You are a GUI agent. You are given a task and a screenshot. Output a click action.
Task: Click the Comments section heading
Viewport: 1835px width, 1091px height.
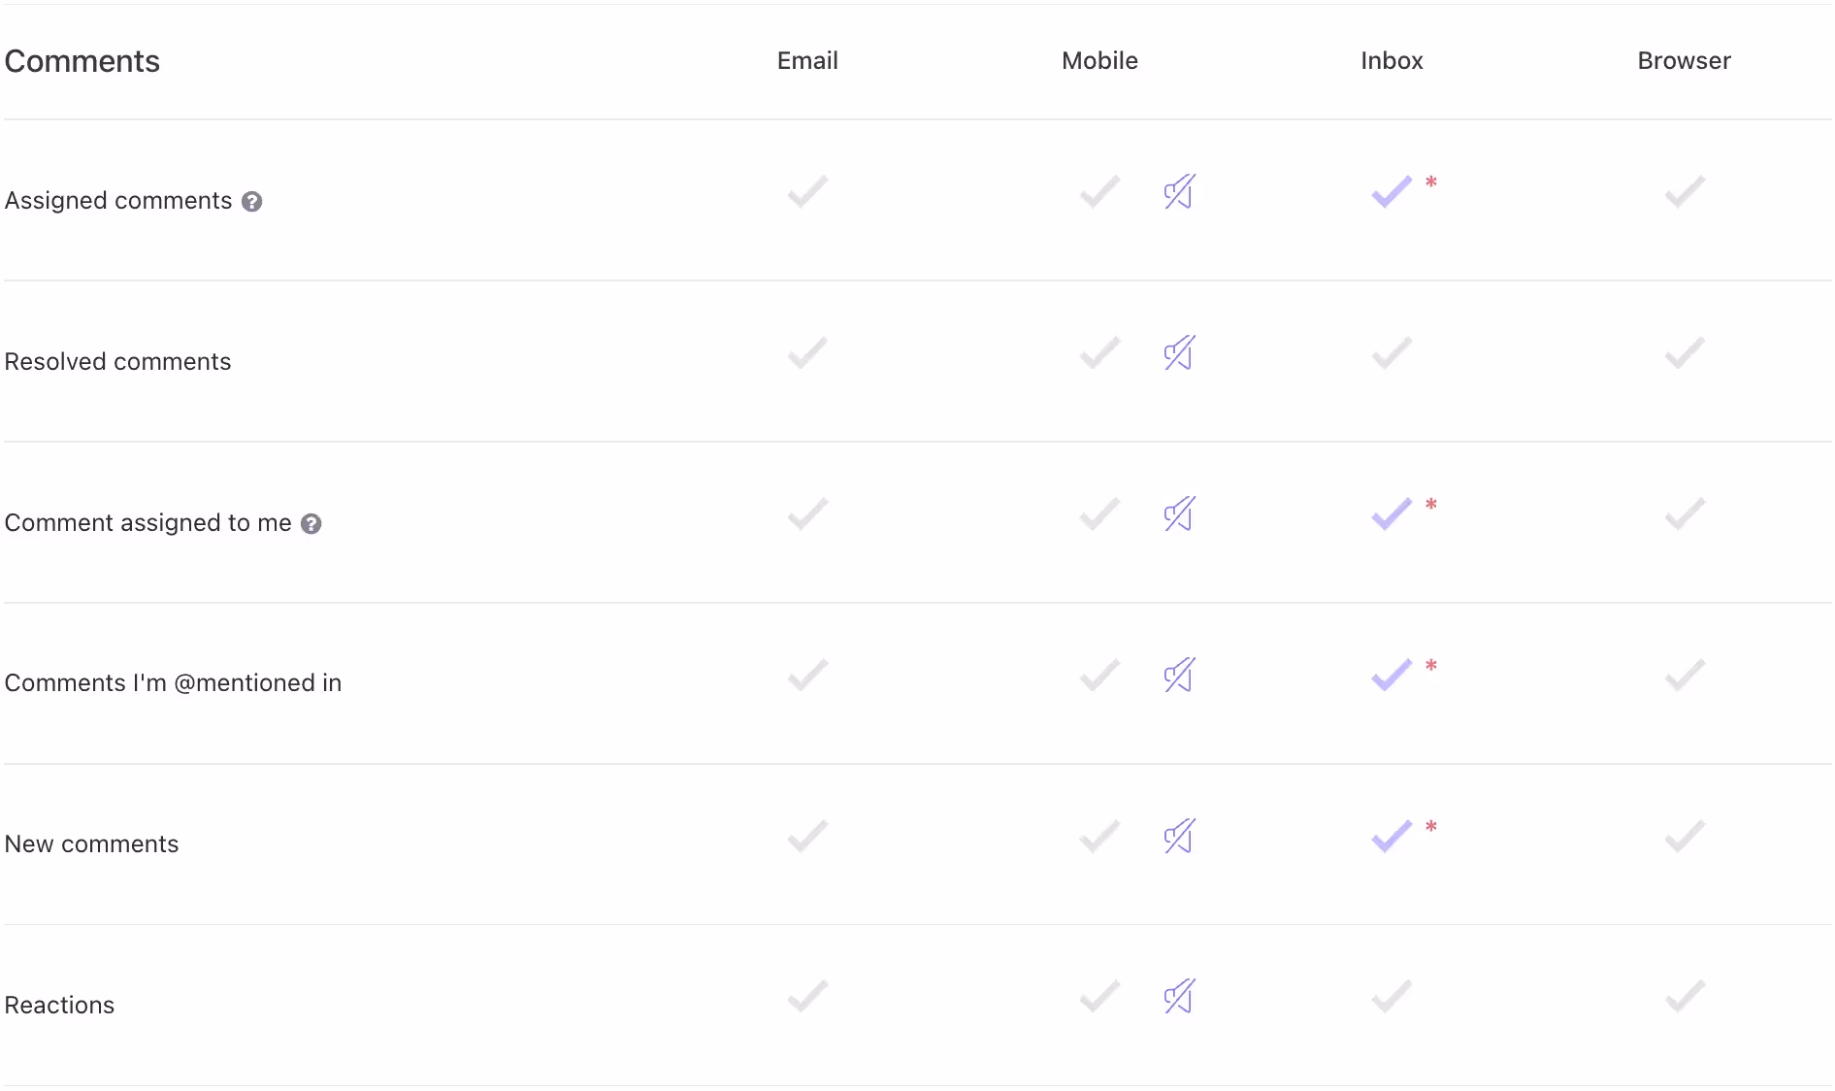82,60
